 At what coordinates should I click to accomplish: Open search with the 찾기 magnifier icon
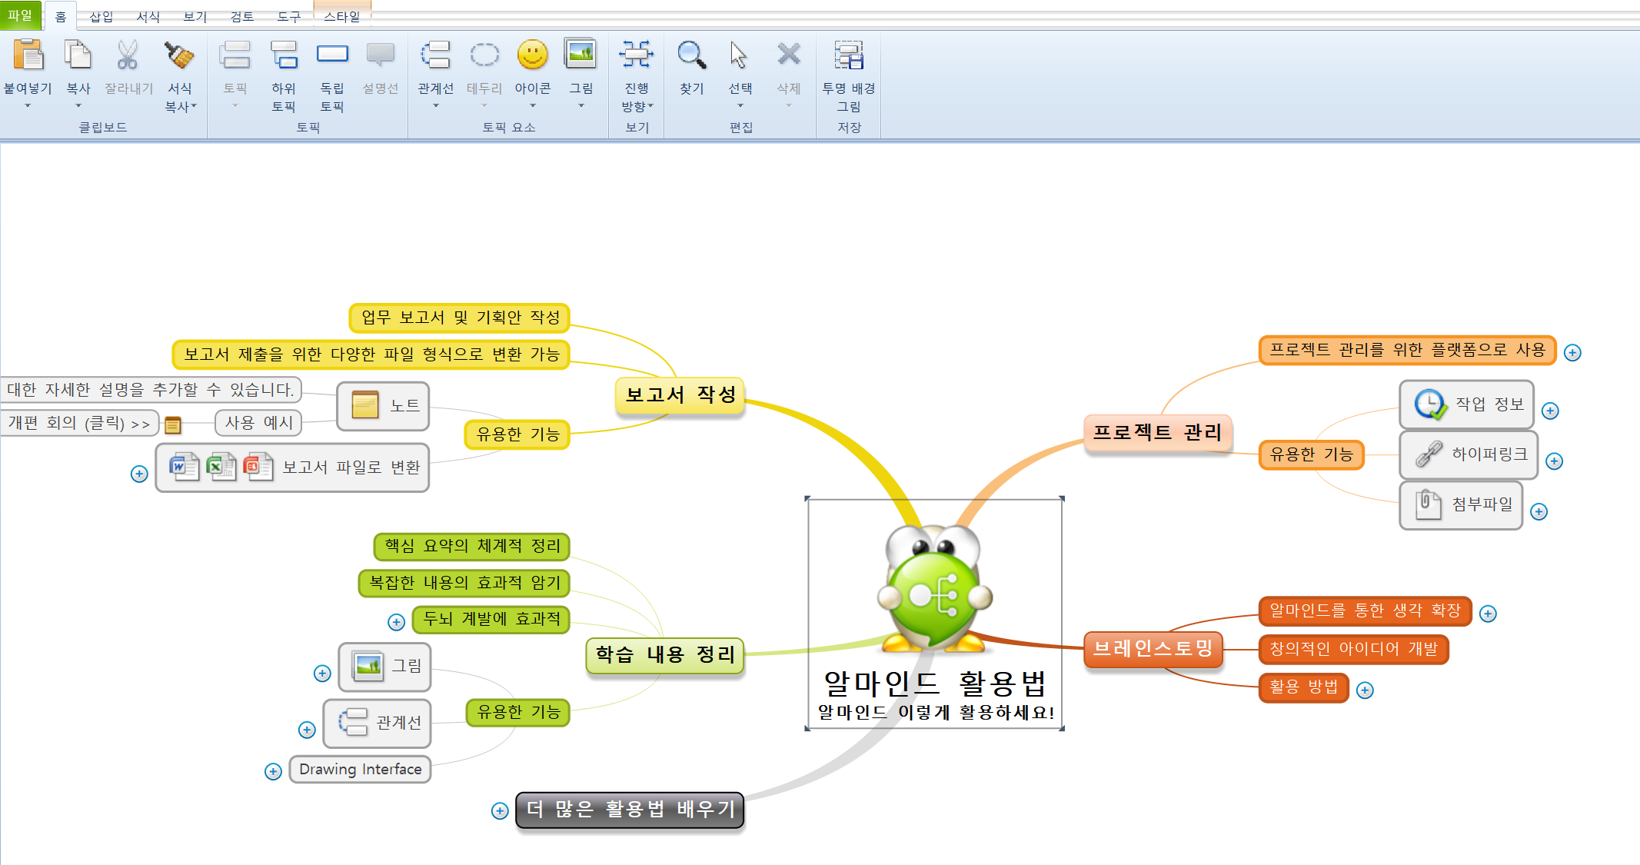pyautogui.click(x=690, y=55)
